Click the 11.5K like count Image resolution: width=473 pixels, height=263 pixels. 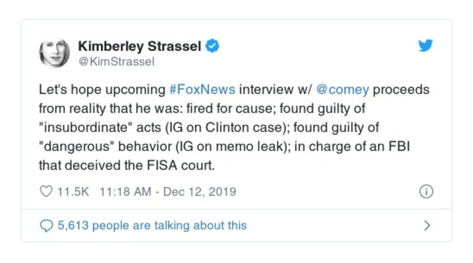click(72, 192)
